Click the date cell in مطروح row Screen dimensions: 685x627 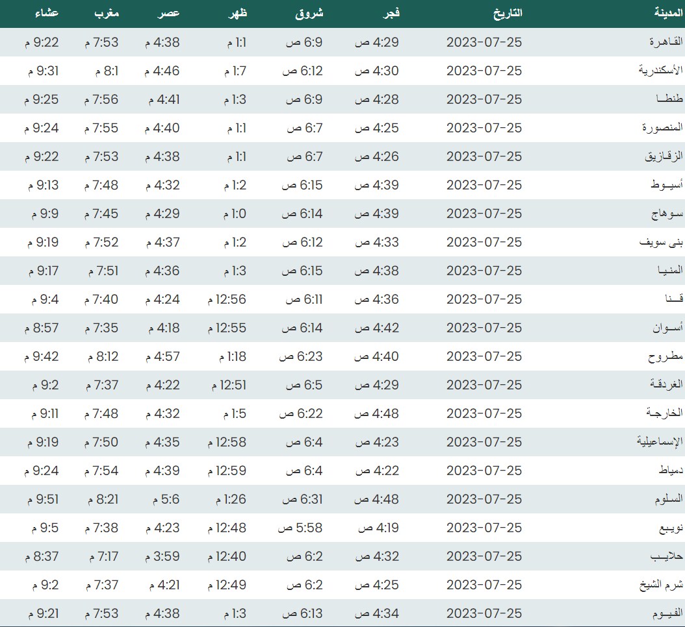pos(484,356)
